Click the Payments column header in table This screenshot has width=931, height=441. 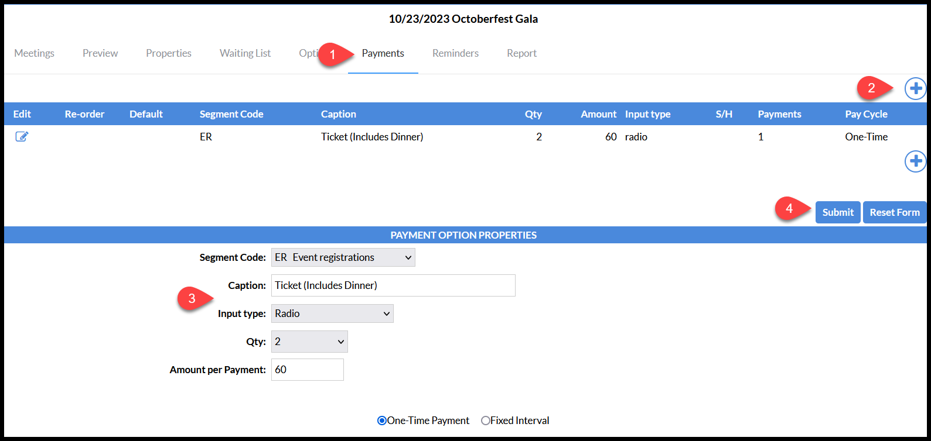(779, 114)
